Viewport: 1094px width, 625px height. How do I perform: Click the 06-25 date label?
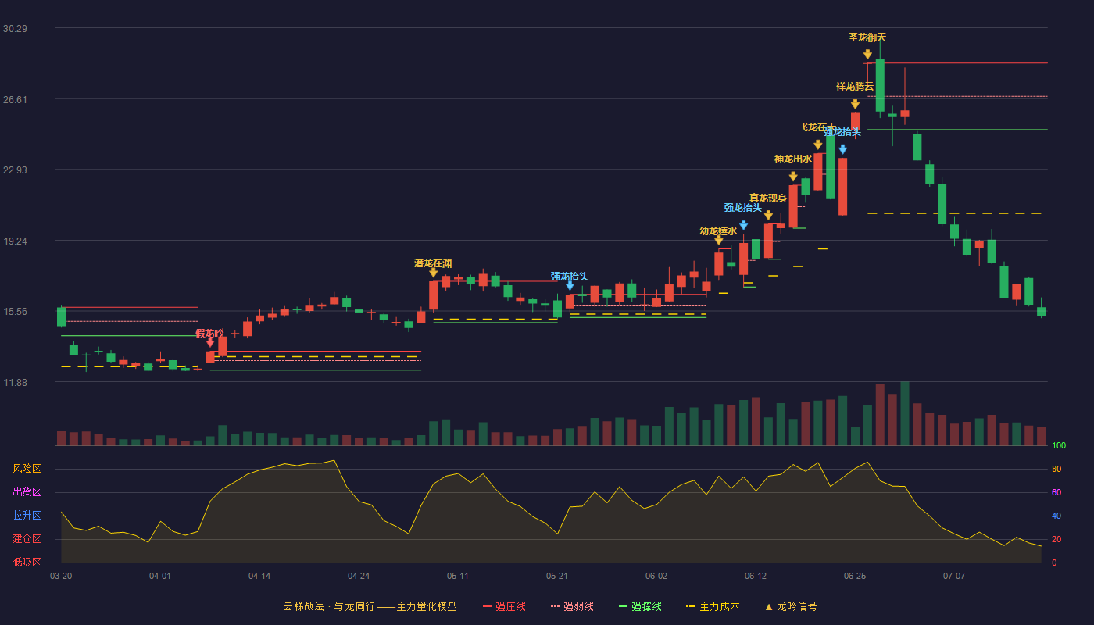point(855,576)
